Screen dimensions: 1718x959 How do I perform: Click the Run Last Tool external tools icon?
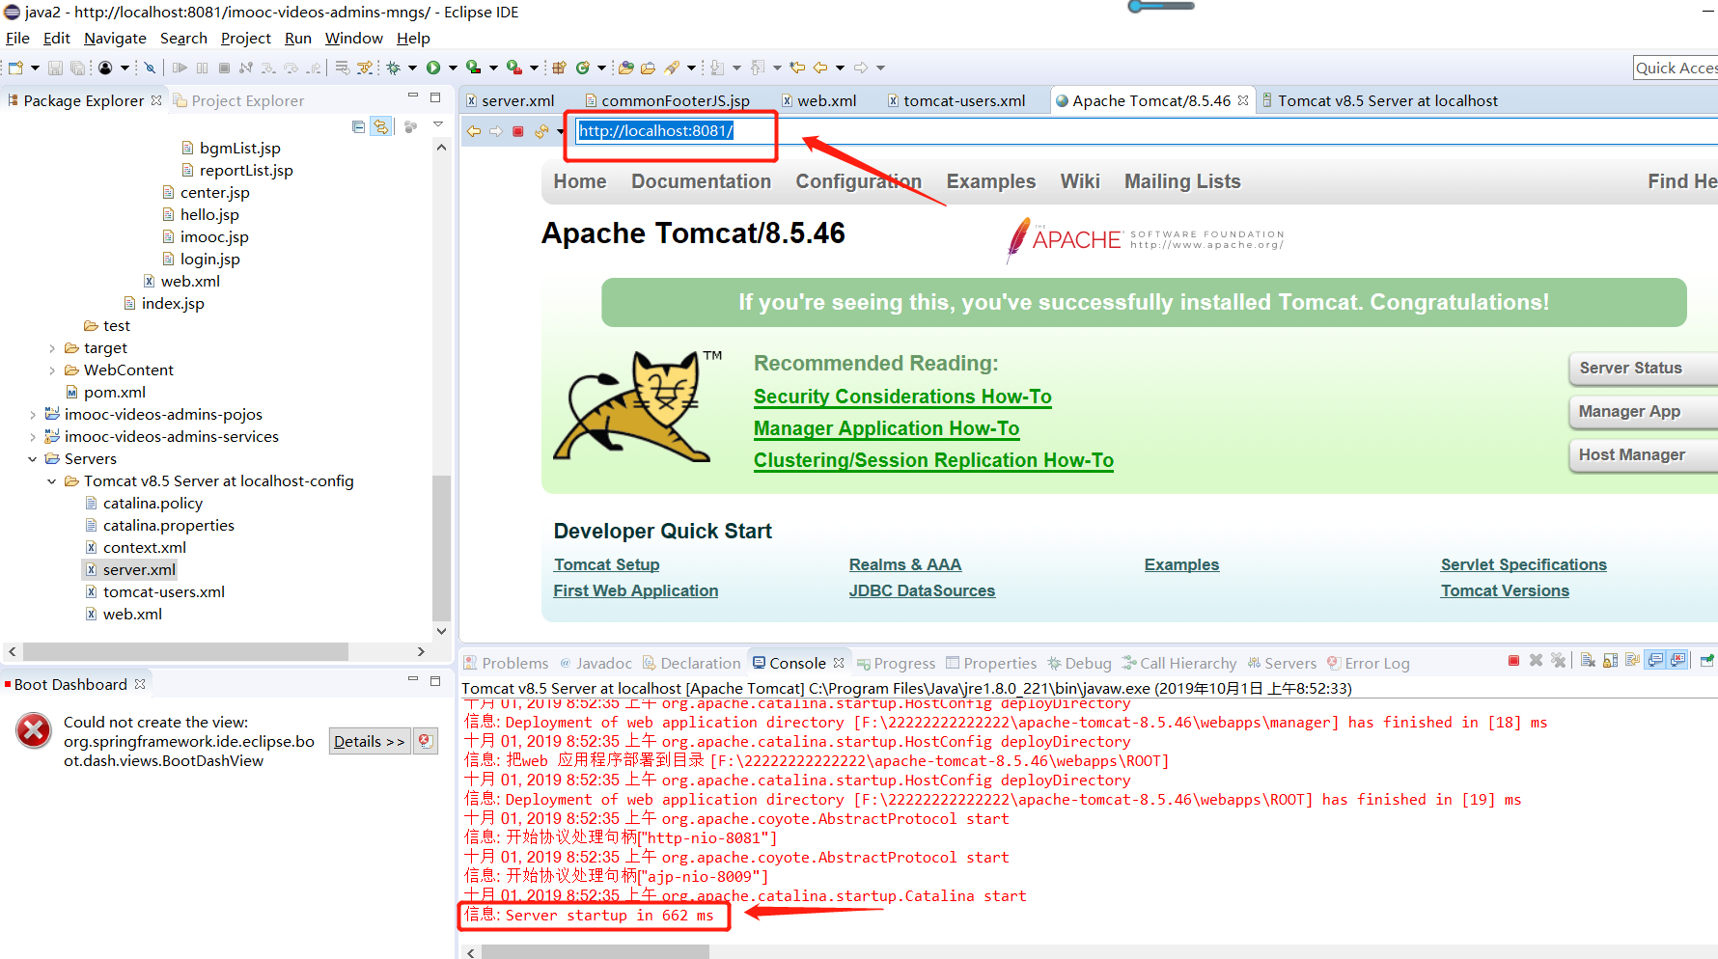click(515, 68)
